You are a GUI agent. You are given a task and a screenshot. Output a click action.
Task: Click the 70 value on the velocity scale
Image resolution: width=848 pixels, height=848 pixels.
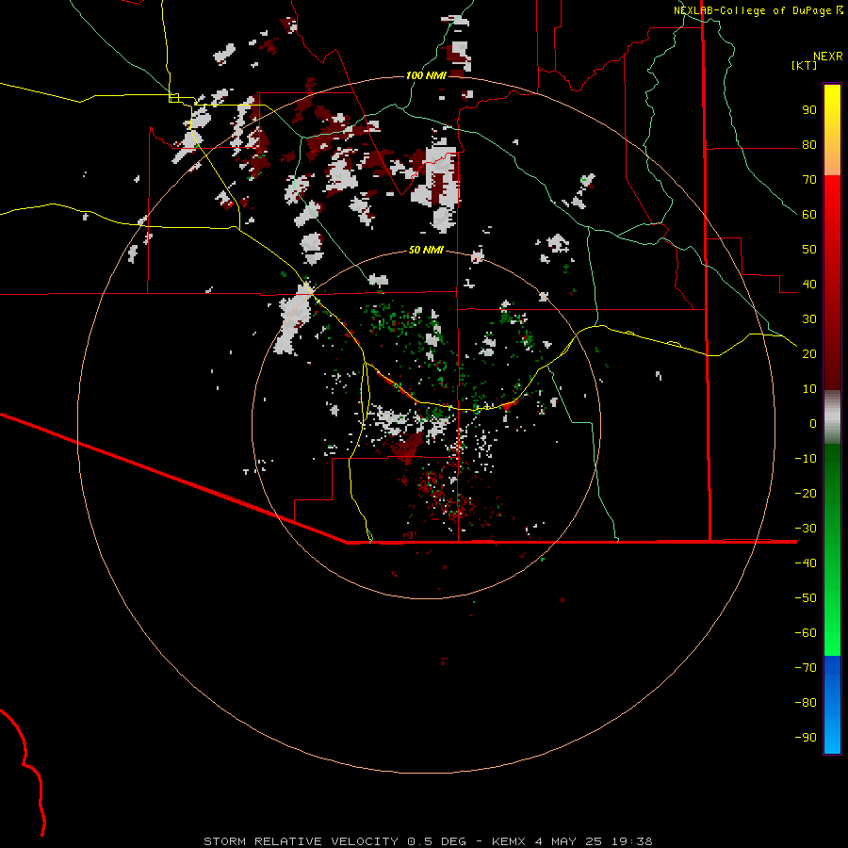[x=809, y=180]
